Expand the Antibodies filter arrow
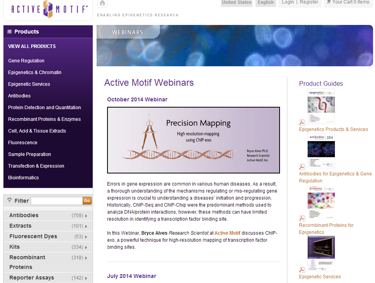 pyautogui.click(x=86, y=216)
